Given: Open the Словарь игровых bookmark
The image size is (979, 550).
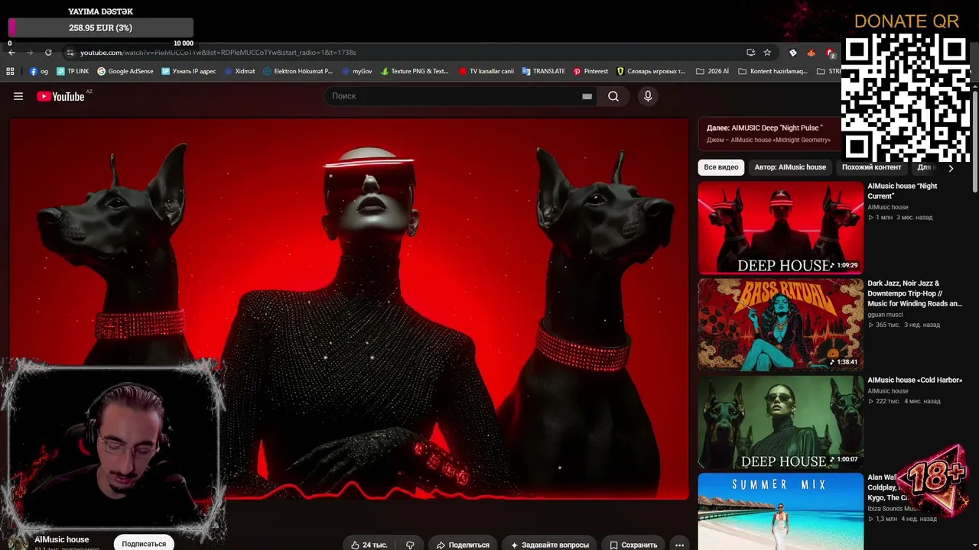Looking at the screenshot, I should pyautogui.click(x=651, y=71).
